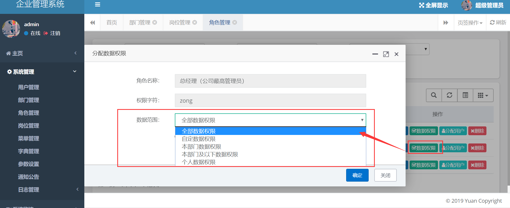Click the admin profile picture in sidebar
Image resolution: width=510 pixels, height=208 pixels.
click(x=11, y=29)
